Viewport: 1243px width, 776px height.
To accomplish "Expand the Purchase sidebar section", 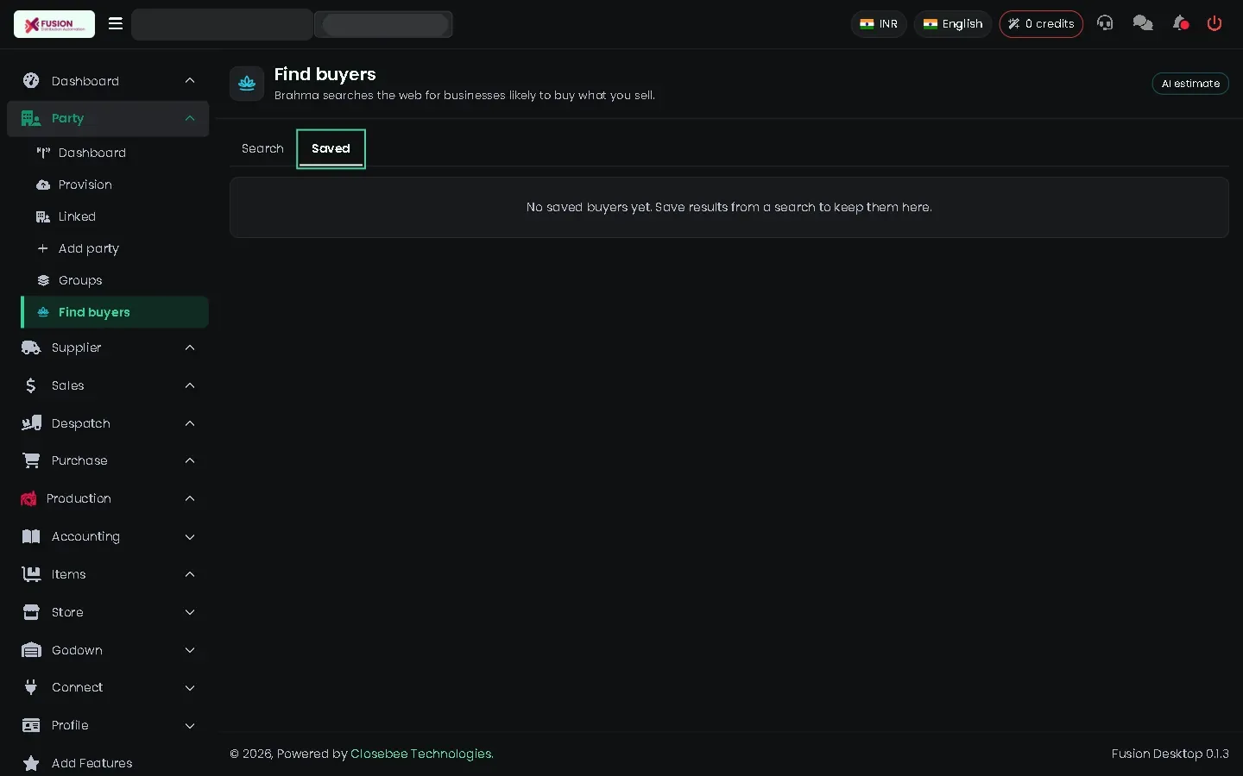I will 108,460.
